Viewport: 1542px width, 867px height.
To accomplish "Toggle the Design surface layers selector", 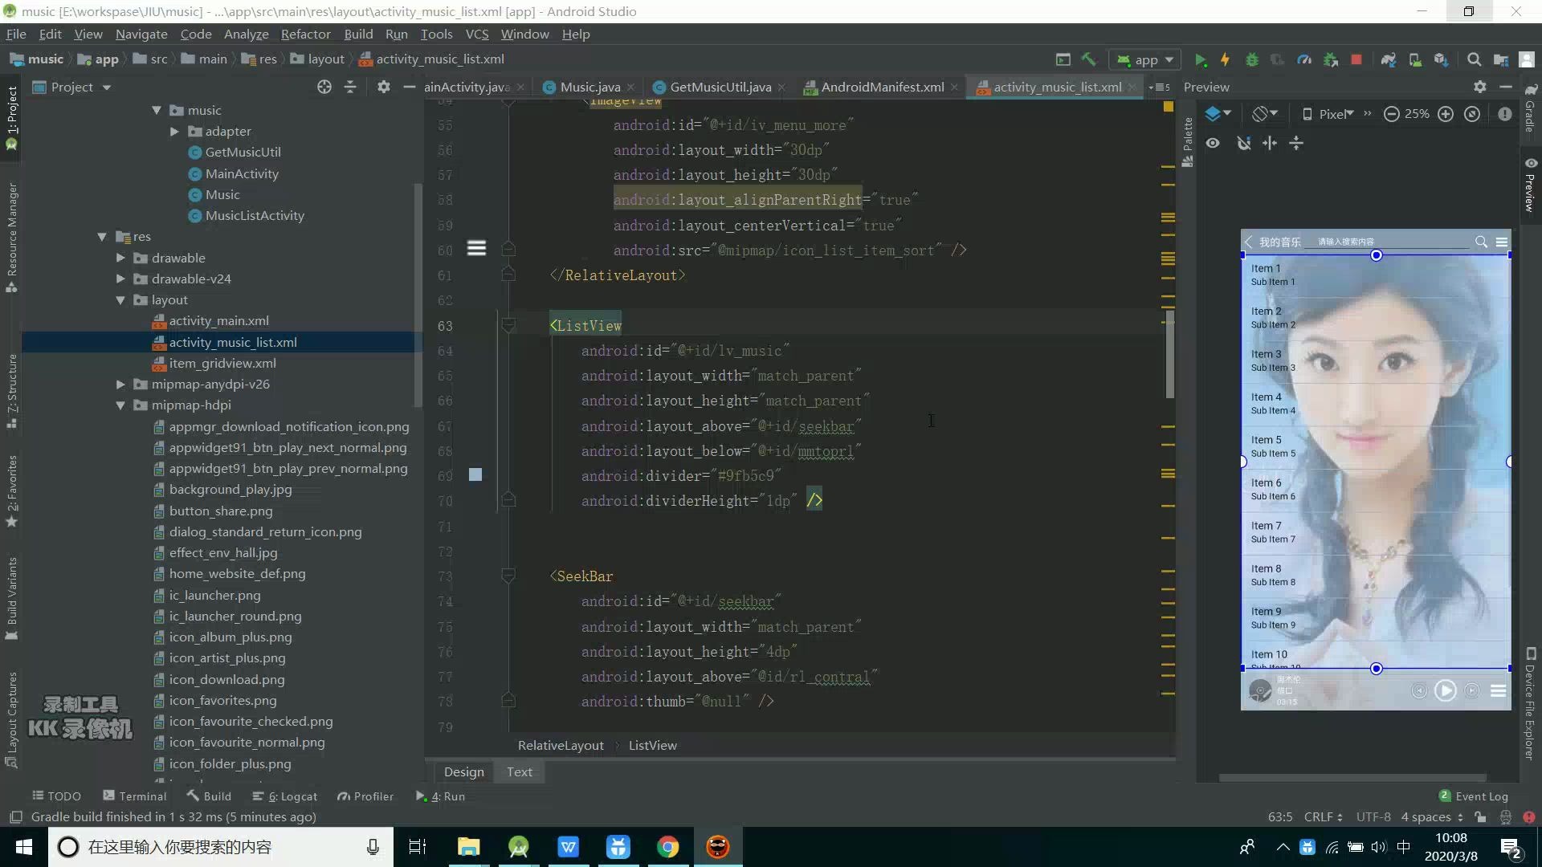I will [x=1218, y=114].
